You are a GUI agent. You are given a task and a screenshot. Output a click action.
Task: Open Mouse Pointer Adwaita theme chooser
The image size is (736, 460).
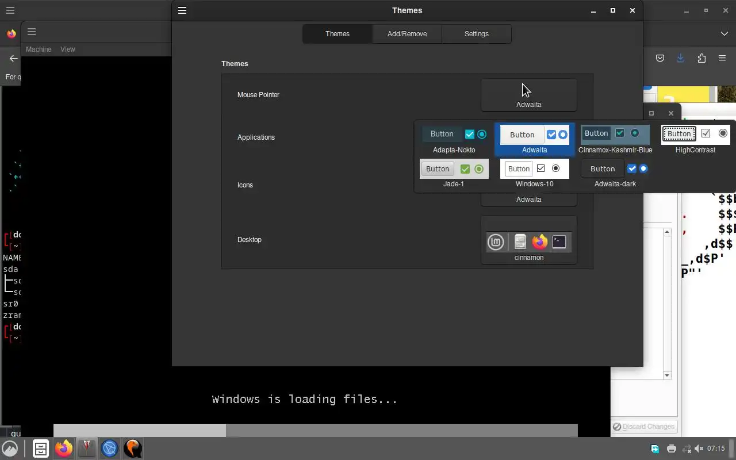click(529, 95)
